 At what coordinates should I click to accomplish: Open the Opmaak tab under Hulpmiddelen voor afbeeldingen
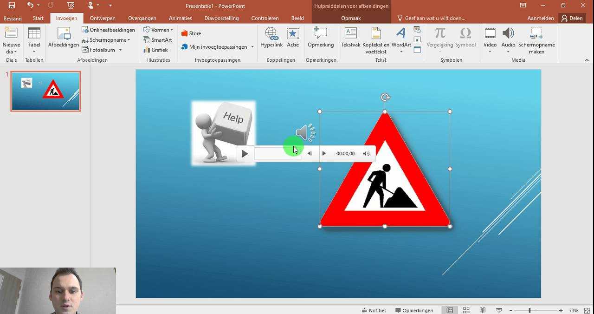(351, 18)
